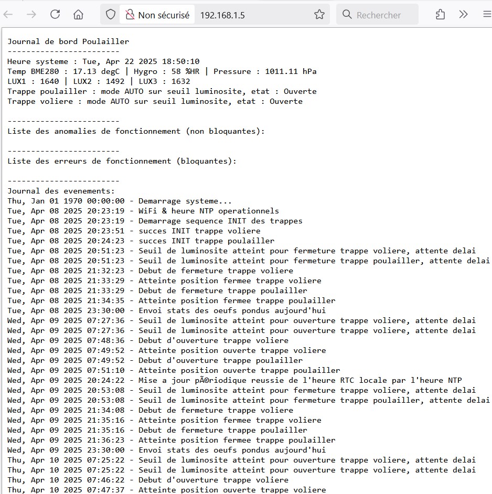Click the browser Forward arrow

31,15
